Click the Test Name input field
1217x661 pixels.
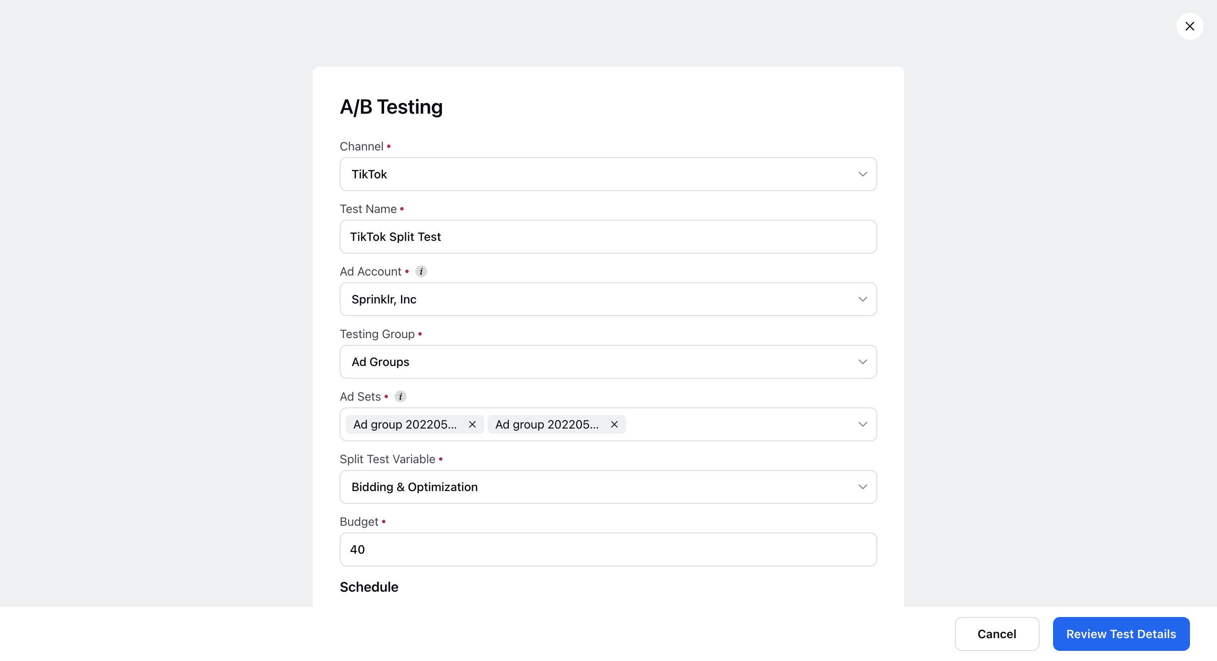pyautogui.click(x=608, y=237)
